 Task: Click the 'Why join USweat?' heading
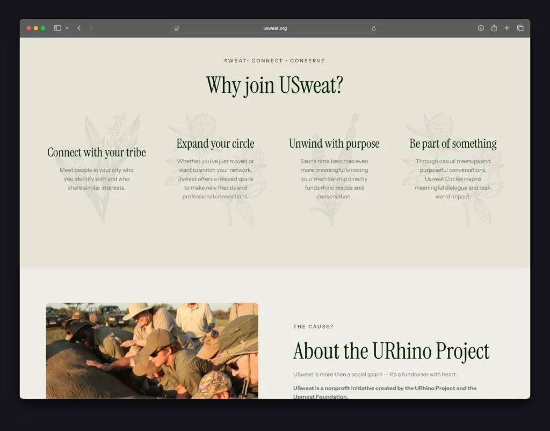[274, 85]
